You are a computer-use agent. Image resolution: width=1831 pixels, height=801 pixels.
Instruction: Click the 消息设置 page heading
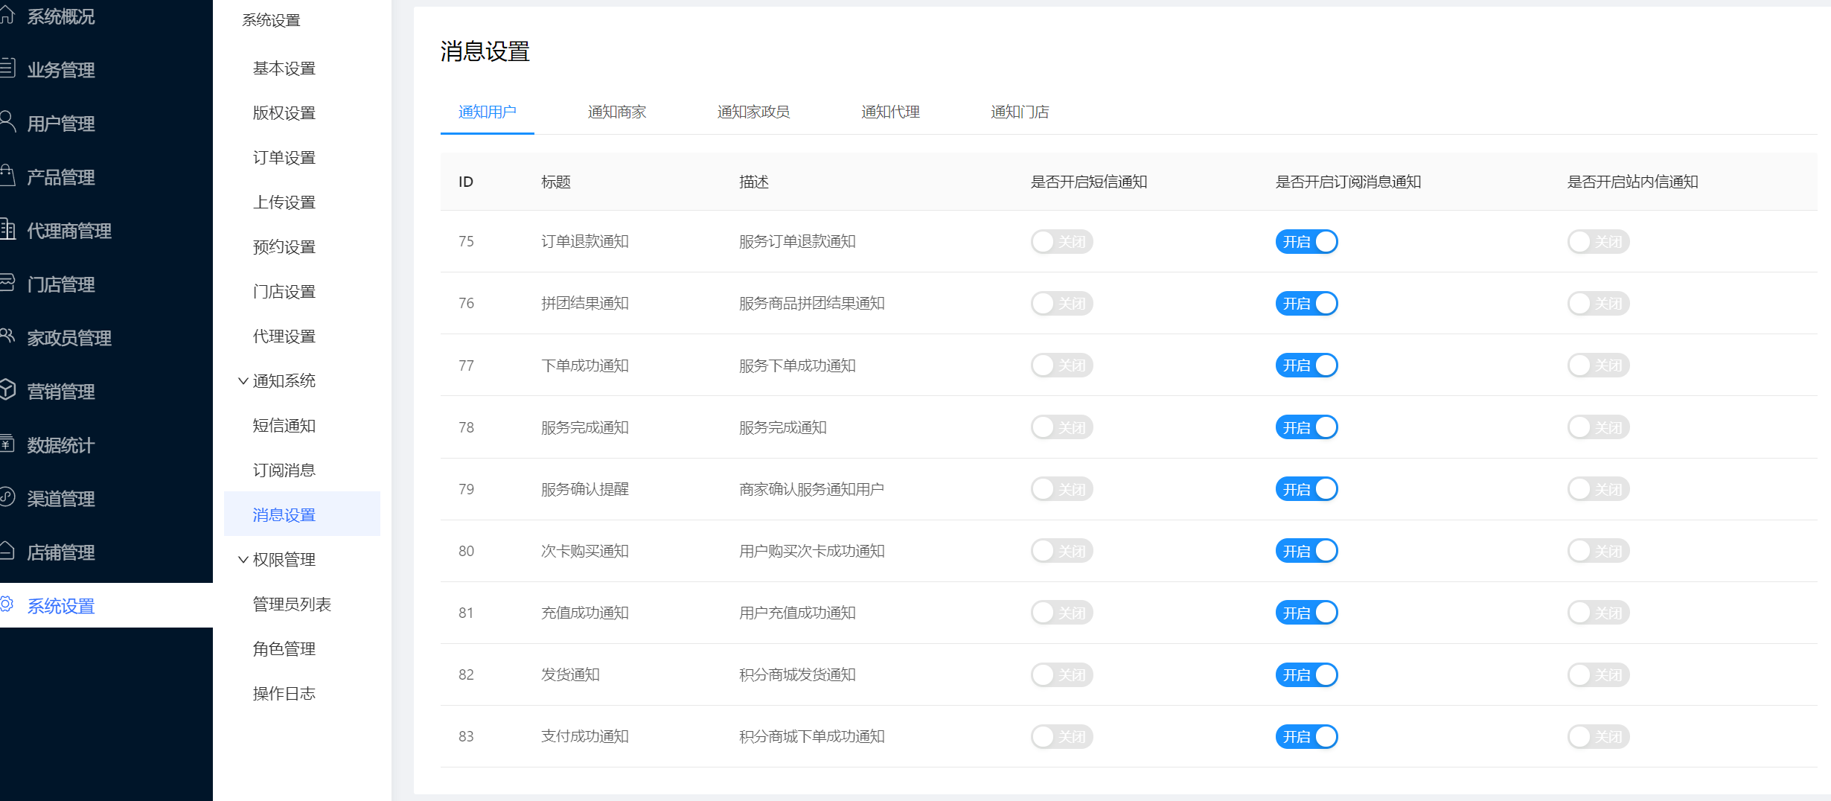click(485, 51)
